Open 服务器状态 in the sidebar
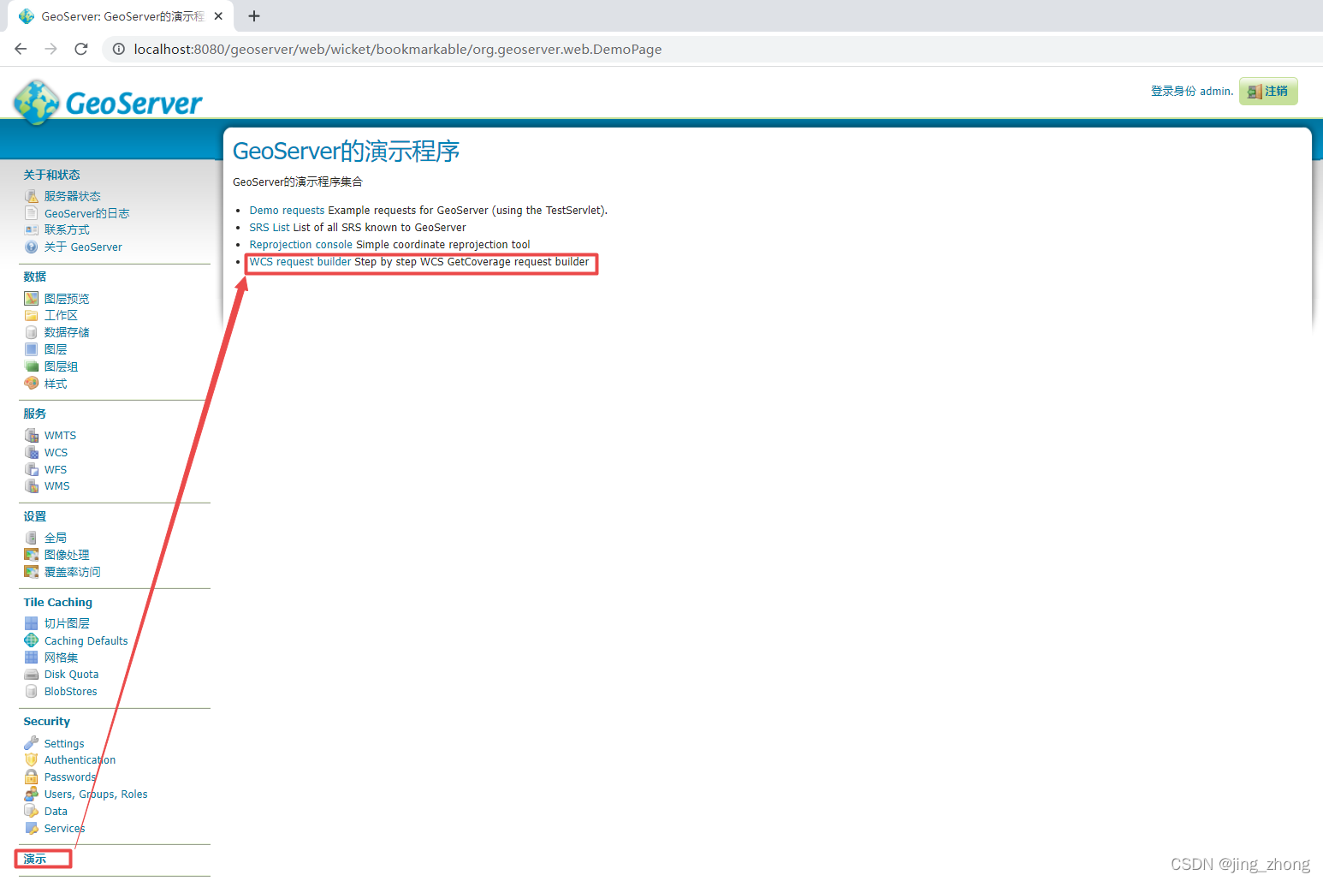 point(72,196)
